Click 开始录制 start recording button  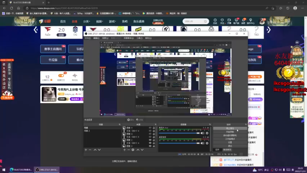230,132
